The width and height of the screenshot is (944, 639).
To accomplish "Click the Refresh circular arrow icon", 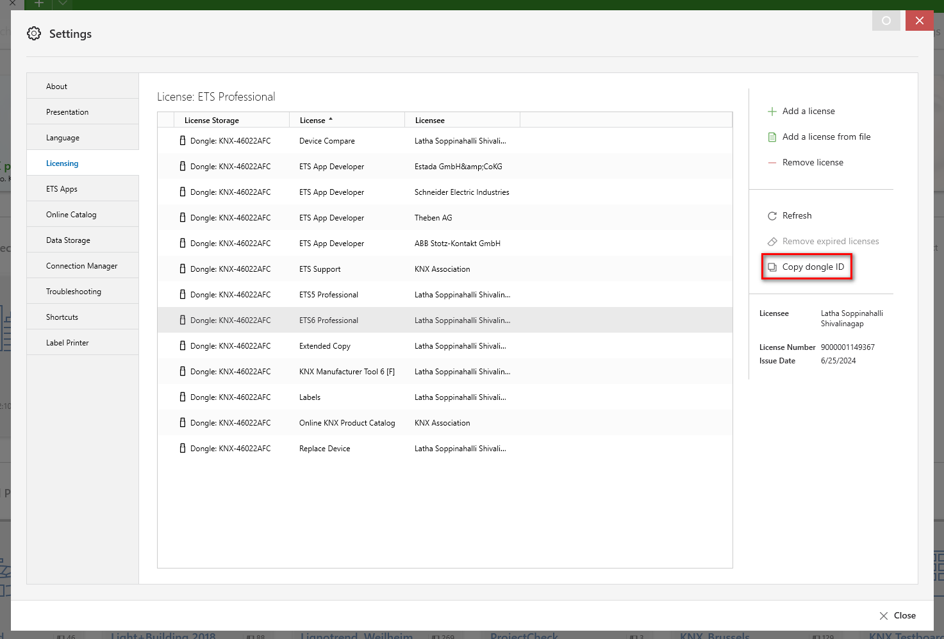I will 772,216.
